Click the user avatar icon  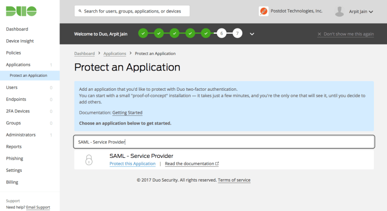pyautogui.click(x=340, y=12)
